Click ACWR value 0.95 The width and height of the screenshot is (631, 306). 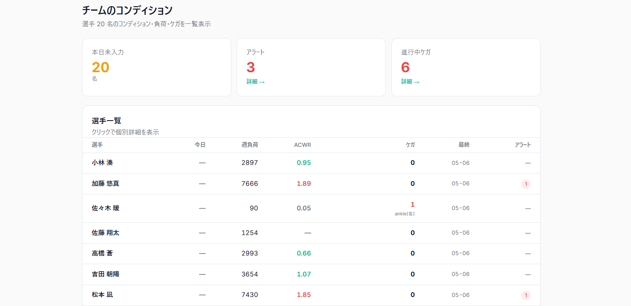pos(304,163)
